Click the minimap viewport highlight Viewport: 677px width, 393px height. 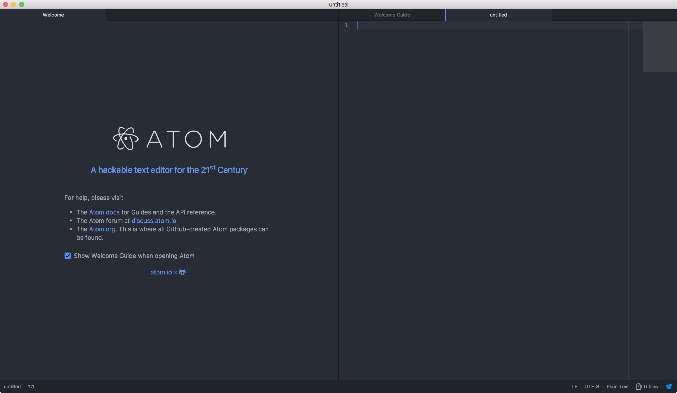[x=660, y=47]
